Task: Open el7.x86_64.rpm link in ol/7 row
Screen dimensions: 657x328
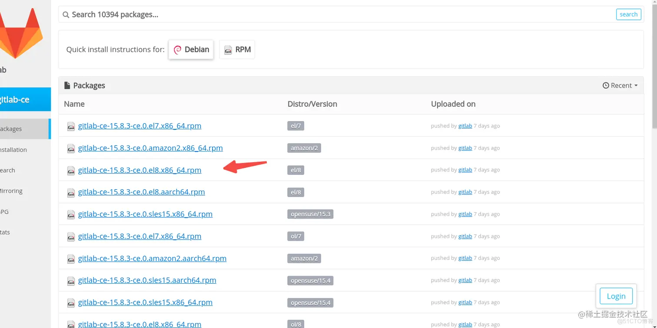Action: [x=139, y=236]
